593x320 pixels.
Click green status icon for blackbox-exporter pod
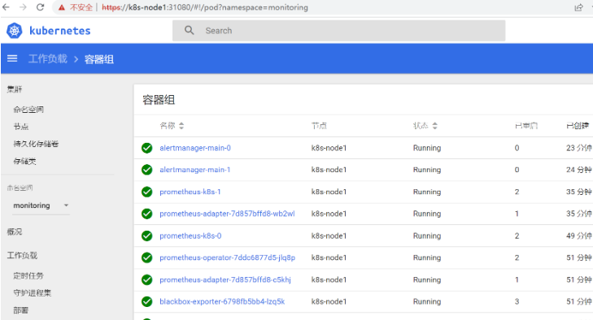point(146,301)
